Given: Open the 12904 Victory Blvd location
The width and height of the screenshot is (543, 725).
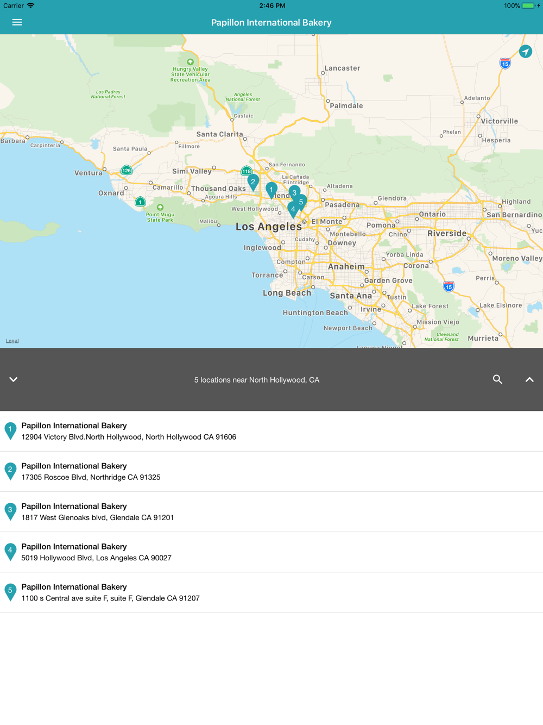Looking at the screenshot, I should [271, 431].
